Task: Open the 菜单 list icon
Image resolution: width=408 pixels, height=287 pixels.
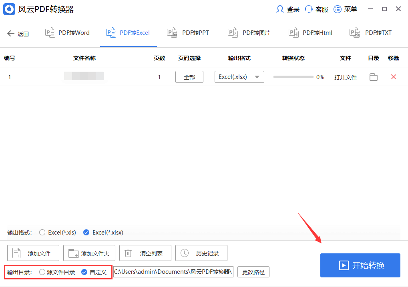Action: 338,9
